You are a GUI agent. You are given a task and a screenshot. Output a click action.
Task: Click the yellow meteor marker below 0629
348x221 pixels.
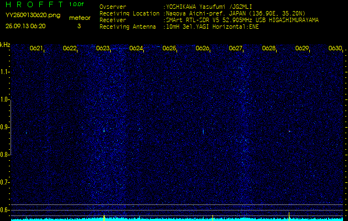(289, 217)
